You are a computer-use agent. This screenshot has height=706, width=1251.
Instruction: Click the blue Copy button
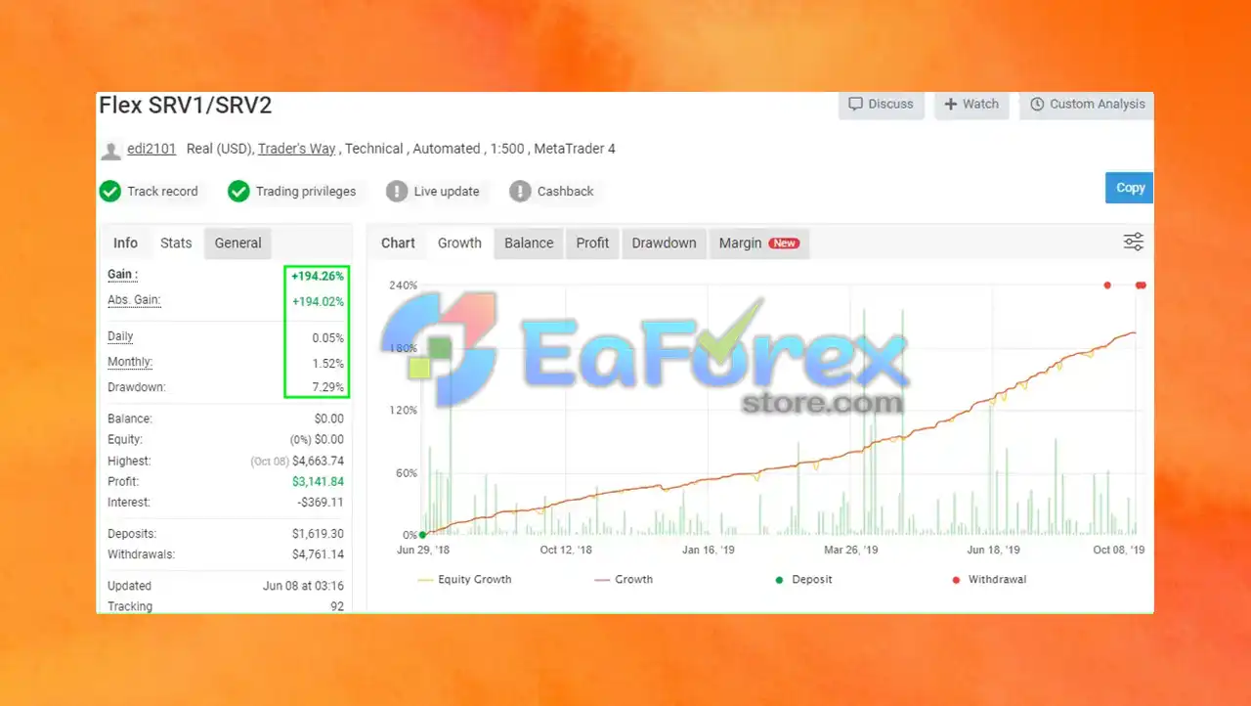pyautogui.click(x=1130, y=188)
